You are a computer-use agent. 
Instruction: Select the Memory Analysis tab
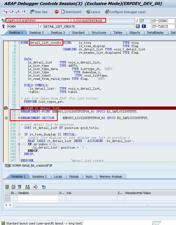pos(111,176)
